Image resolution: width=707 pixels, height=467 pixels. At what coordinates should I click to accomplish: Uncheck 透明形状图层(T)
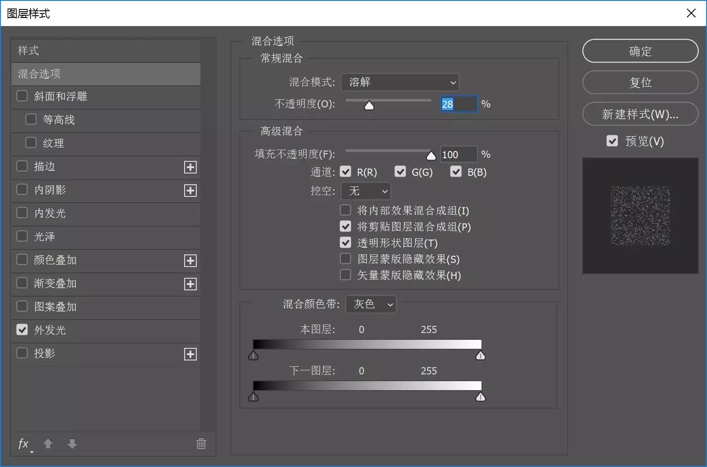(x=345, y=242)
